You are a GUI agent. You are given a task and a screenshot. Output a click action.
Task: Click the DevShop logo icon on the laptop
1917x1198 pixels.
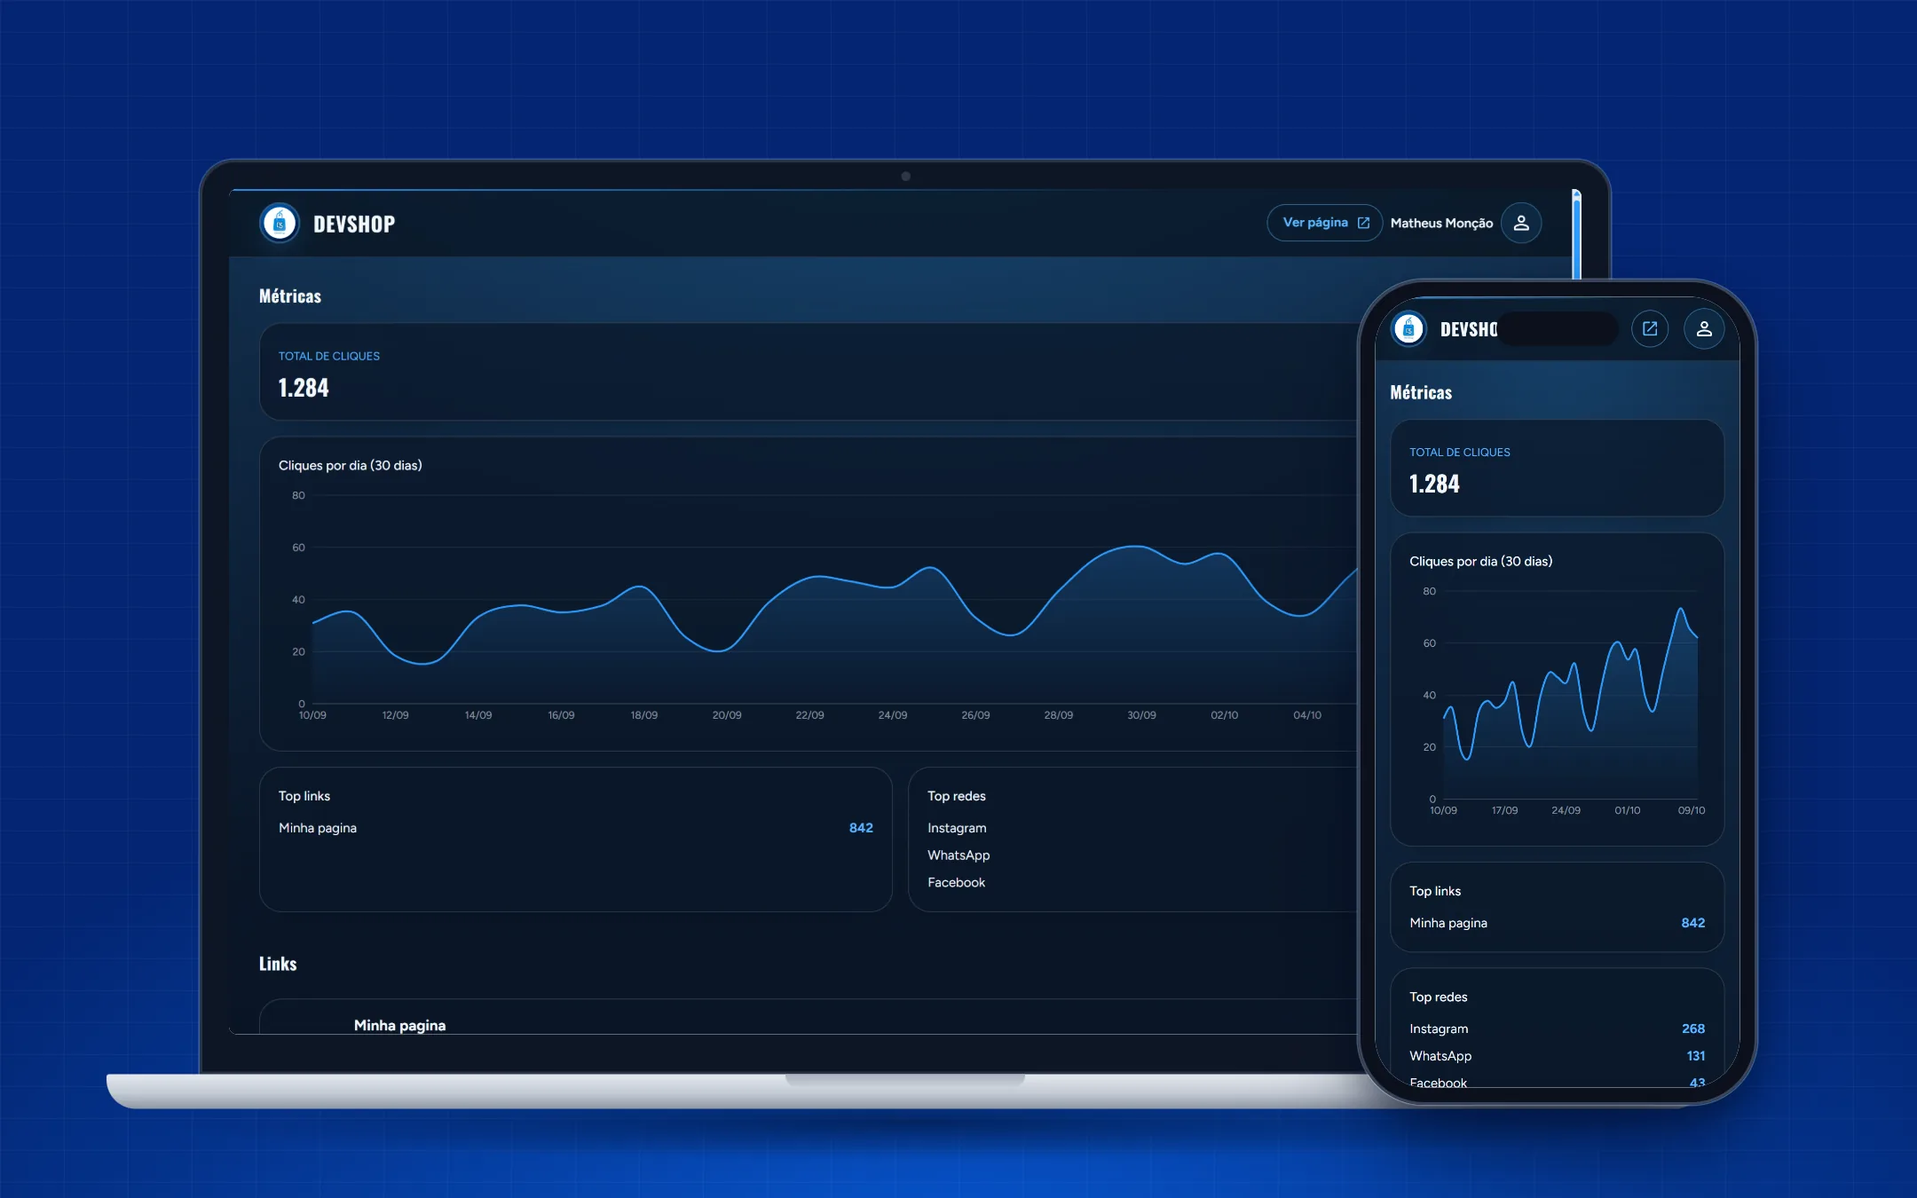[280, 224]
